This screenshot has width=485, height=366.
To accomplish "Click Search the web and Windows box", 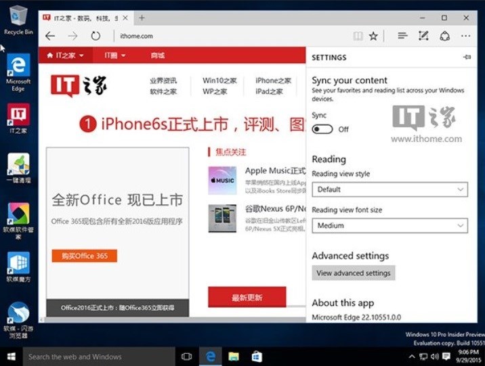I will 99,357.
